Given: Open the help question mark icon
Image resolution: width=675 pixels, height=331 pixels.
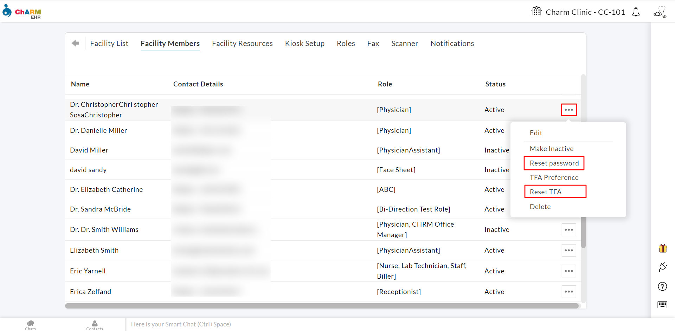Looking at the screenshot, I should pyautogui.click(x=662, y=286).
